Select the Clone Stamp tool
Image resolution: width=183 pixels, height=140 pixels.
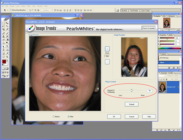click(4, 36)
